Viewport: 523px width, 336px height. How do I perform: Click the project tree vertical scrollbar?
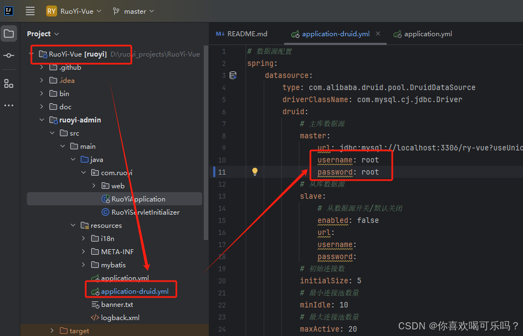[206, 143]
